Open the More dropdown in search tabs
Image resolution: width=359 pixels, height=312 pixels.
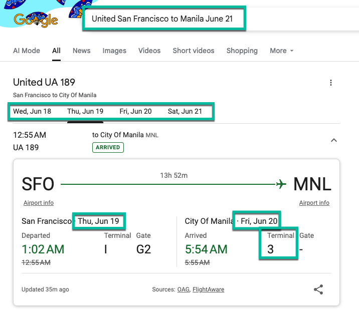pyautogui.click(x=282, y=51)
